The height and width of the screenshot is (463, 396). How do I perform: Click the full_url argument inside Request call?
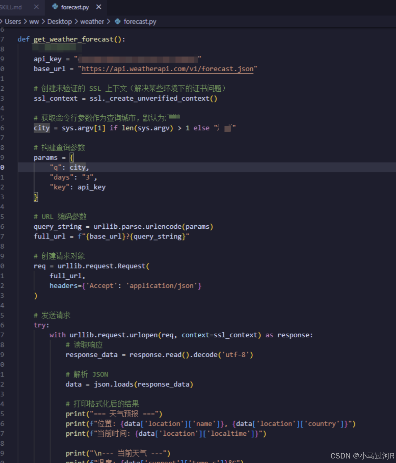(x=67, y=276)
